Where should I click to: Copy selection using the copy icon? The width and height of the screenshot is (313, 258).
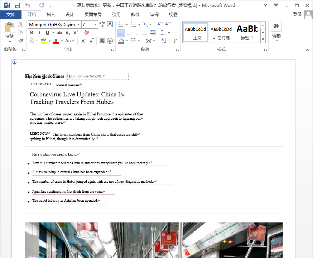(20, 33)
